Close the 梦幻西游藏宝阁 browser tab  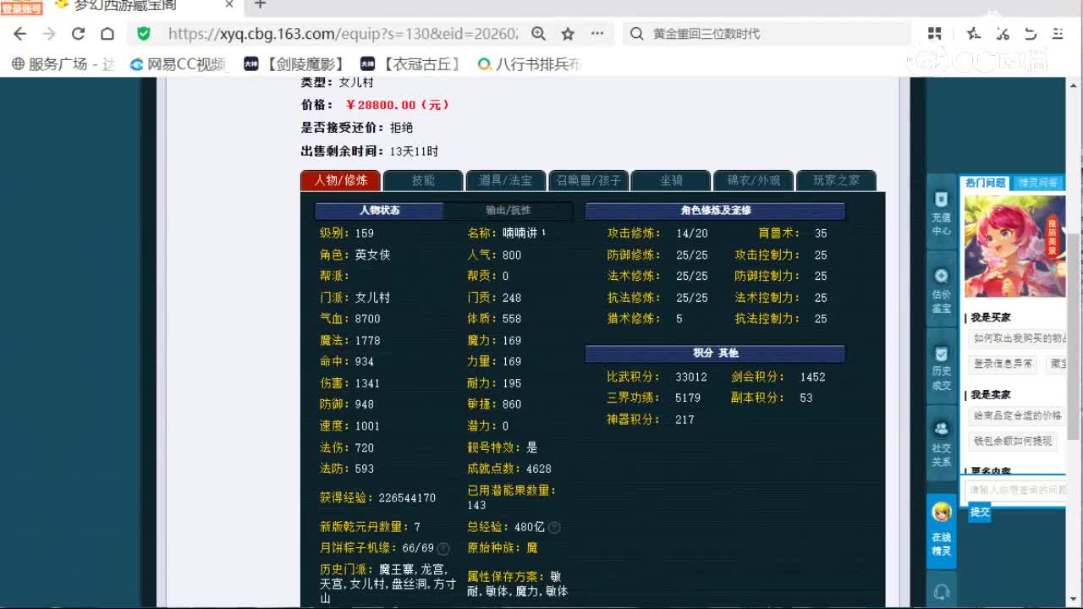[x=229, y=5]
